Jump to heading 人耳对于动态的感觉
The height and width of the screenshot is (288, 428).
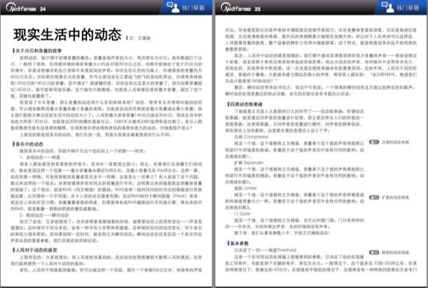pos(36,250)
